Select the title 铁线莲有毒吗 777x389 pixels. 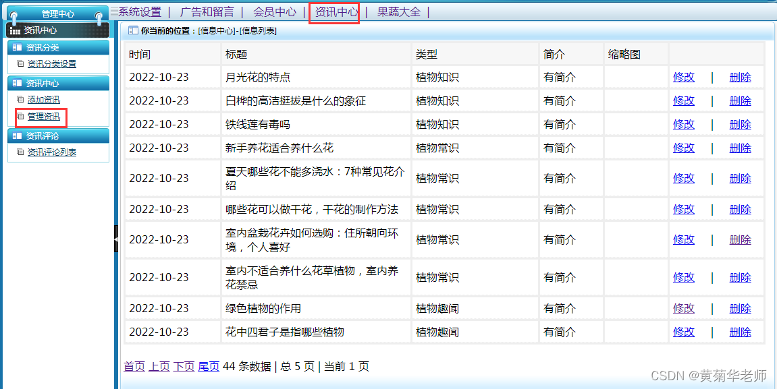(x=258, y=124)
